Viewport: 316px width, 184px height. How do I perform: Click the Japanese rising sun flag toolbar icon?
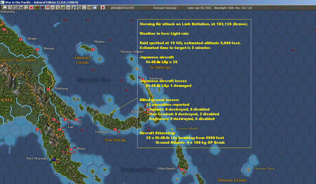31,8
